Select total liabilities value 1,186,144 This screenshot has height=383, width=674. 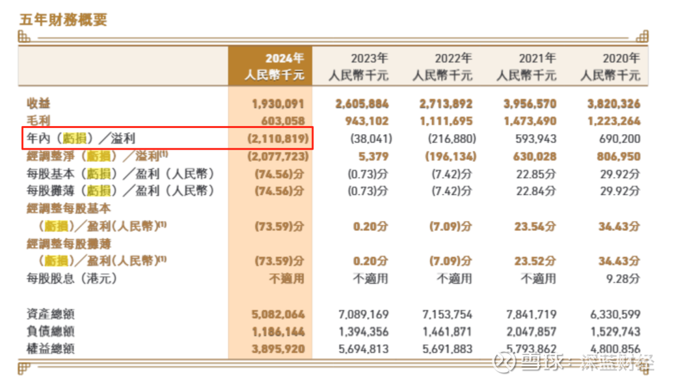(278, 332)
